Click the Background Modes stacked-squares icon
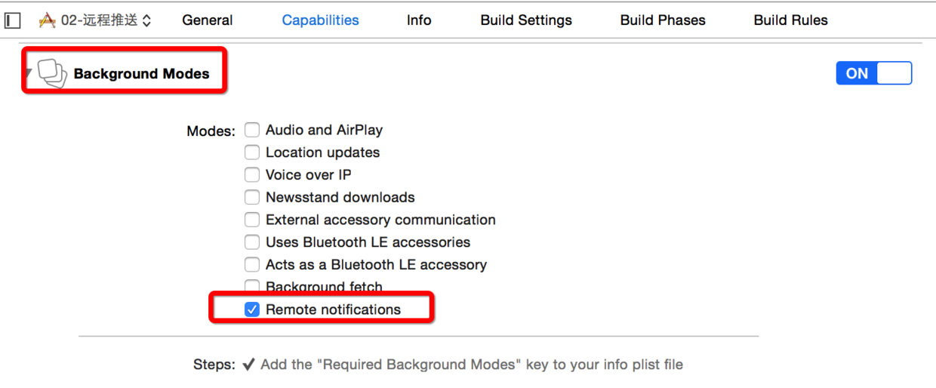 point(52,73)
